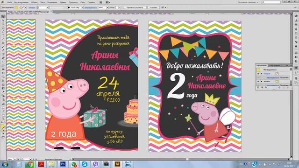Open the workspace switcher in title bar

pos(248,2)
